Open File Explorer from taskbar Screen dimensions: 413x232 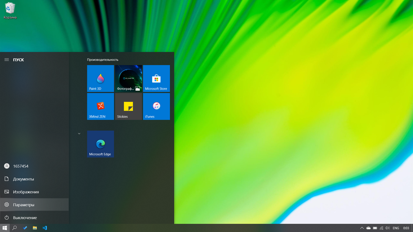35,228
